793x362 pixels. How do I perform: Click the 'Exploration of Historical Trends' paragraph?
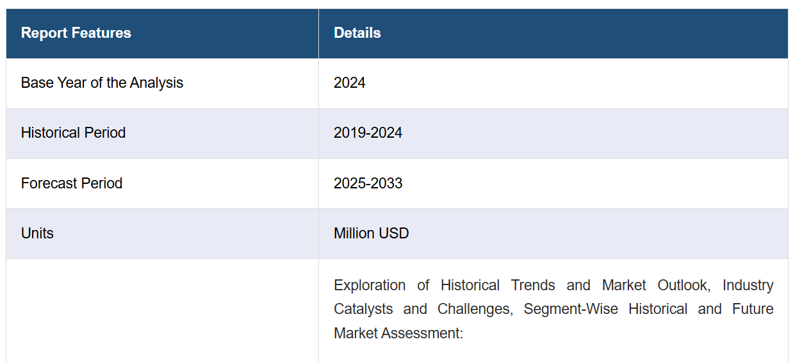tap(553, 309)
